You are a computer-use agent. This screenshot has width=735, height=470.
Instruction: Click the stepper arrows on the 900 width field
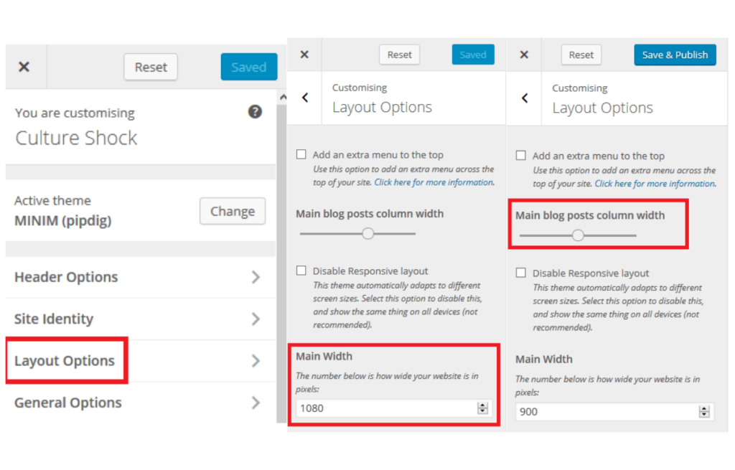click(x=703, y=411)
